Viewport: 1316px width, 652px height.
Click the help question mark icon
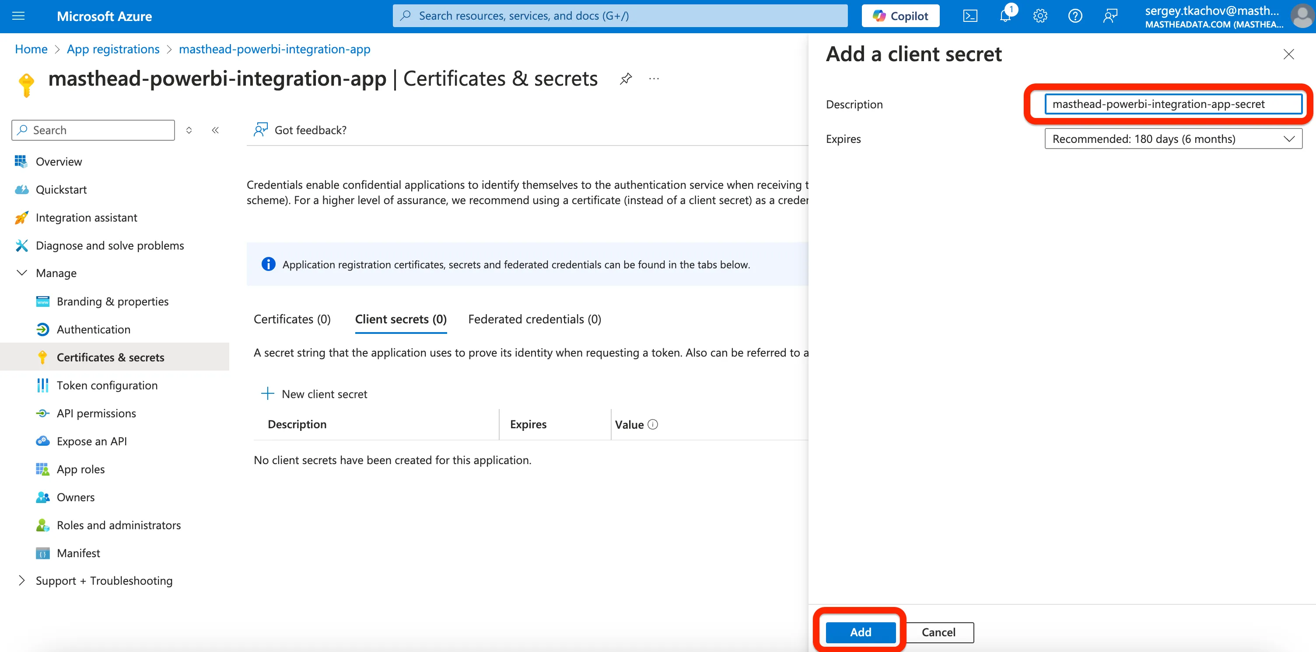(1075, 16)
